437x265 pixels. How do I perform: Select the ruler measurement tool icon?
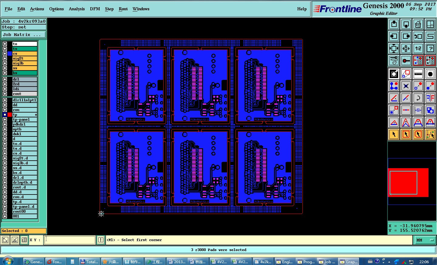point(418,74)
